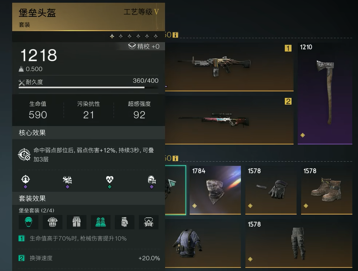Viewport: 358px width, 271px height.
Task: Select the 1578 boots item
Action: pos(327,190)
